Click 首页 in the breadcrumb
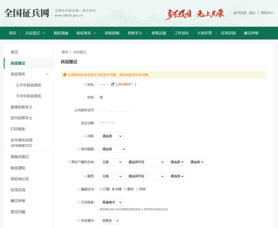This screenshot has width=278, height=228. click(64, 52)
